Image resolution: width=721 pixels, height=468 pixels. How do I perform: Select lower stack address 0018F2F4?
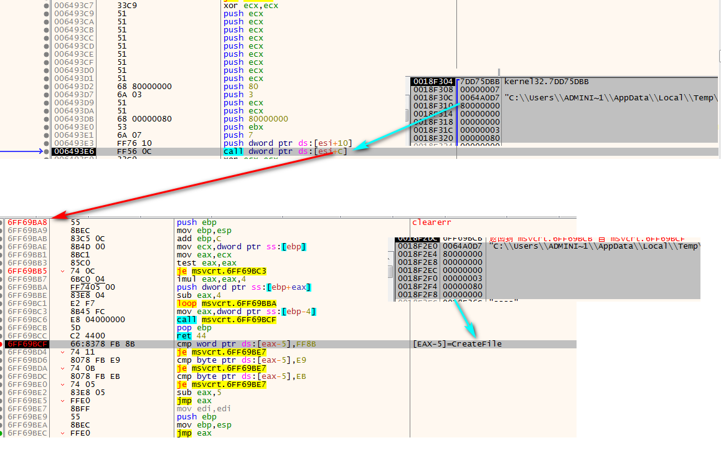[417, 286]
